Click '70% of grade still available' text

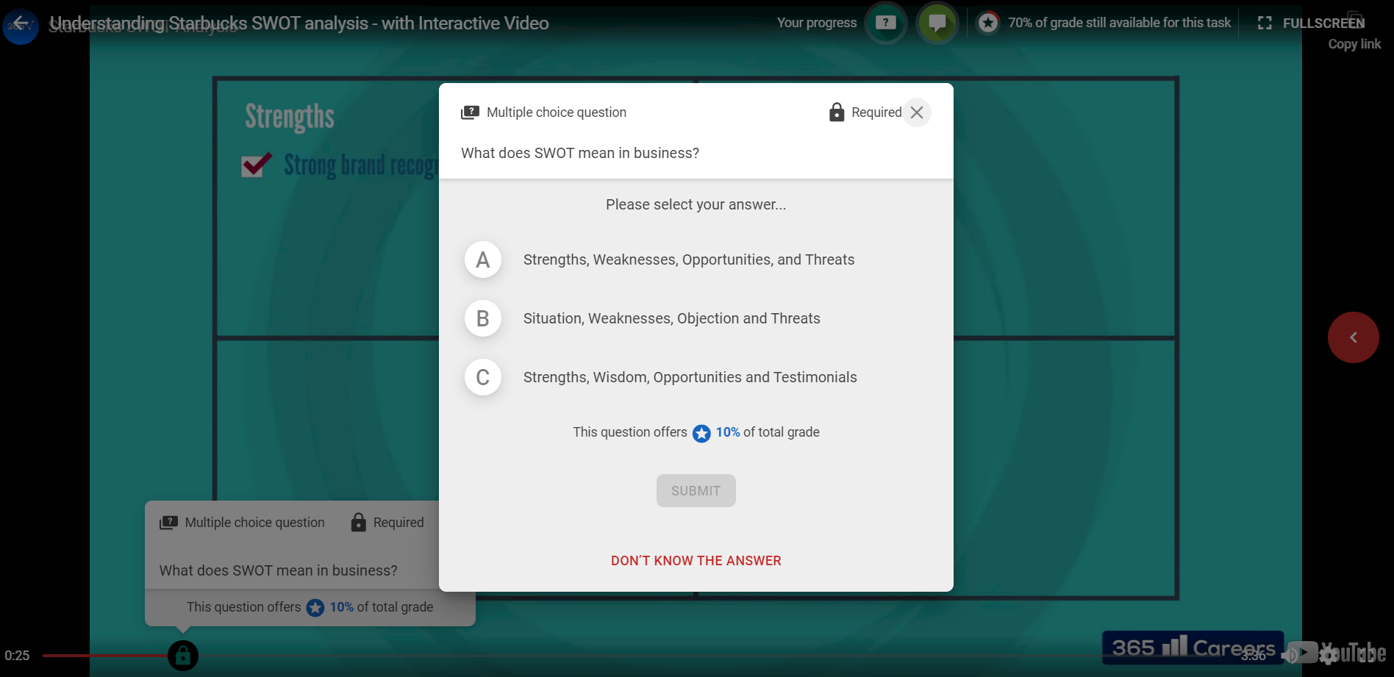[1120, 23]
